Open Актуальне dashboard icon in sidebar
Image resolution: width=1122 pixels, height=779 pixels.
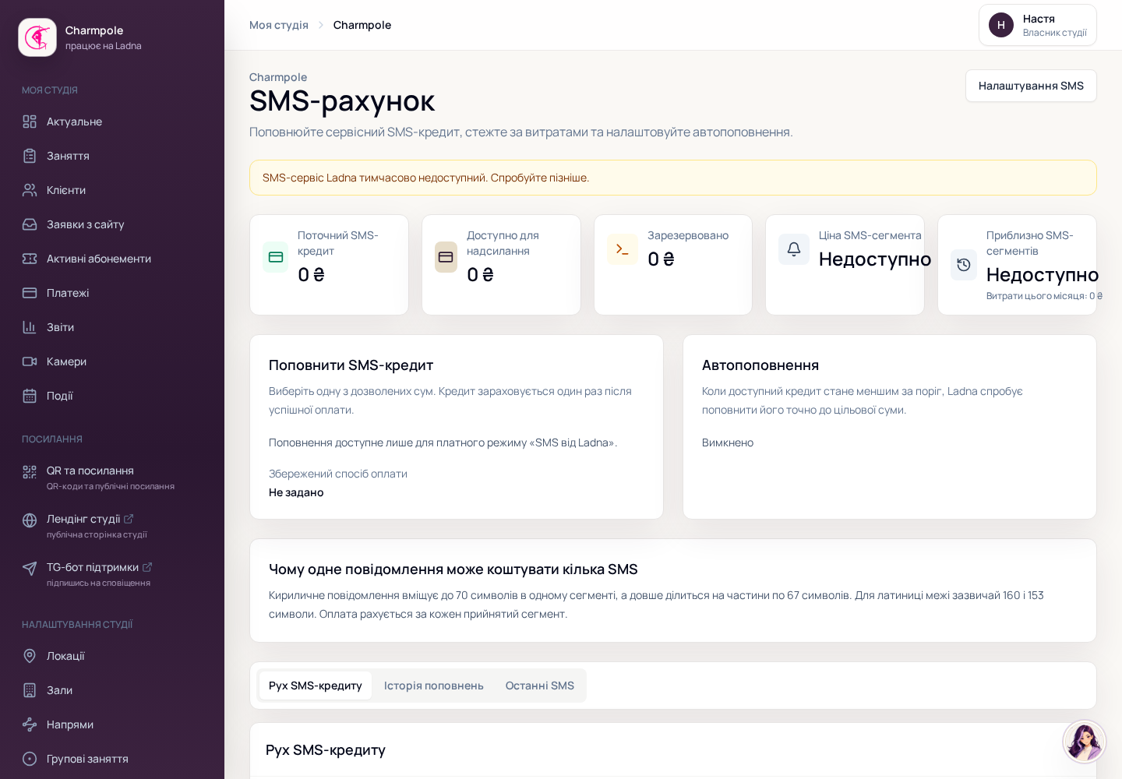pyautogui.click(x=30, y=122)
